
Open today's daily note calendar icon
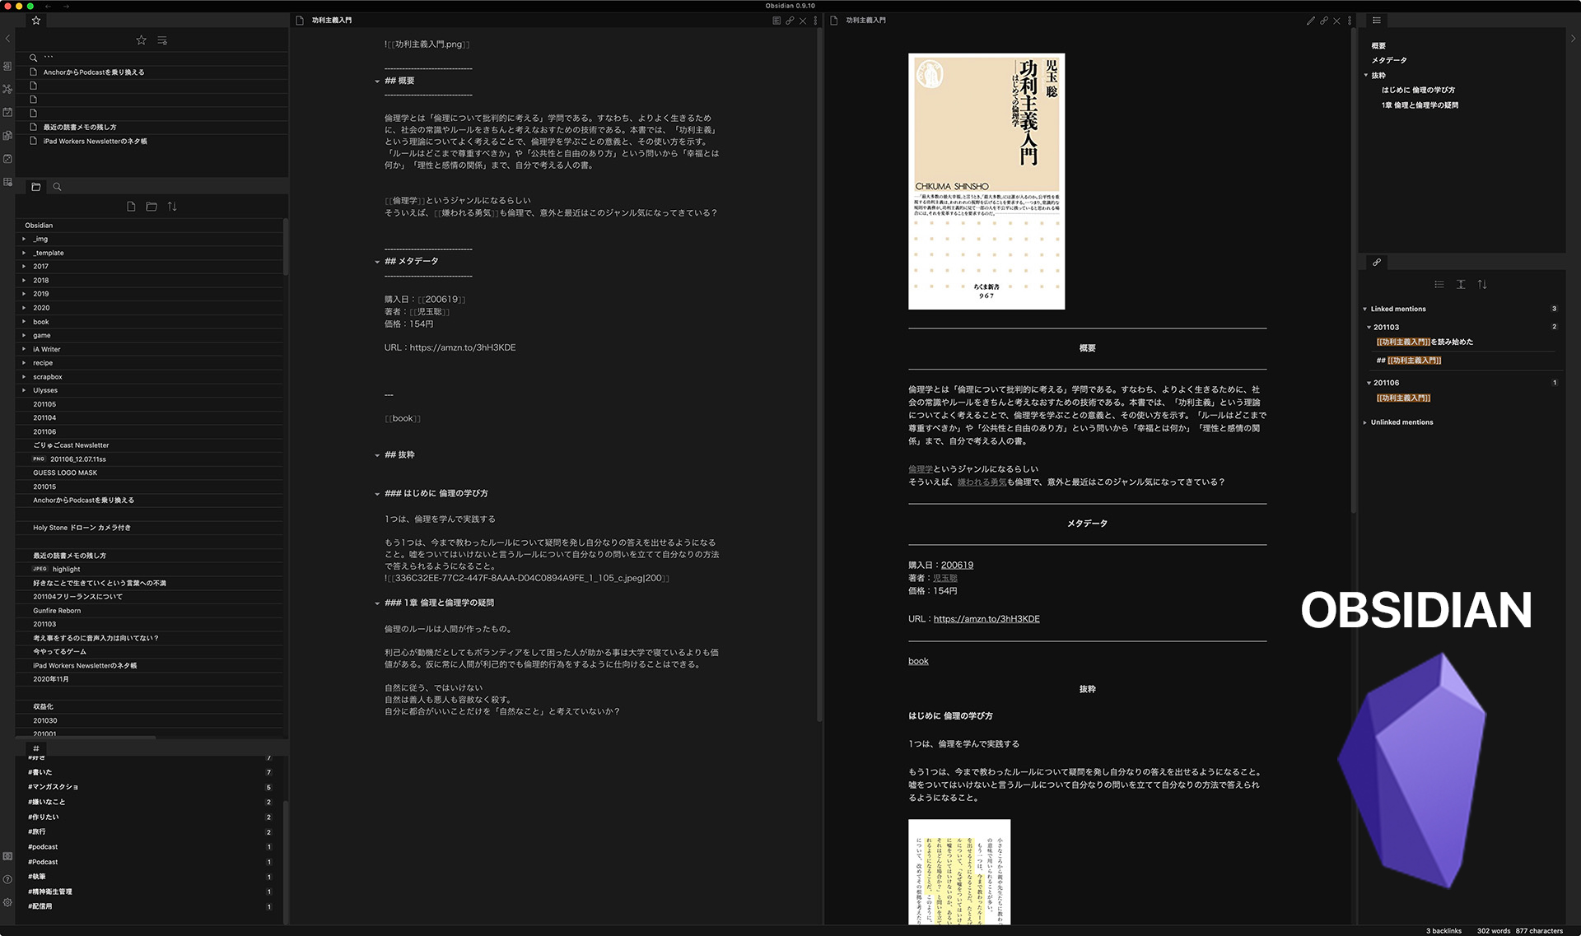coord(7,112)
